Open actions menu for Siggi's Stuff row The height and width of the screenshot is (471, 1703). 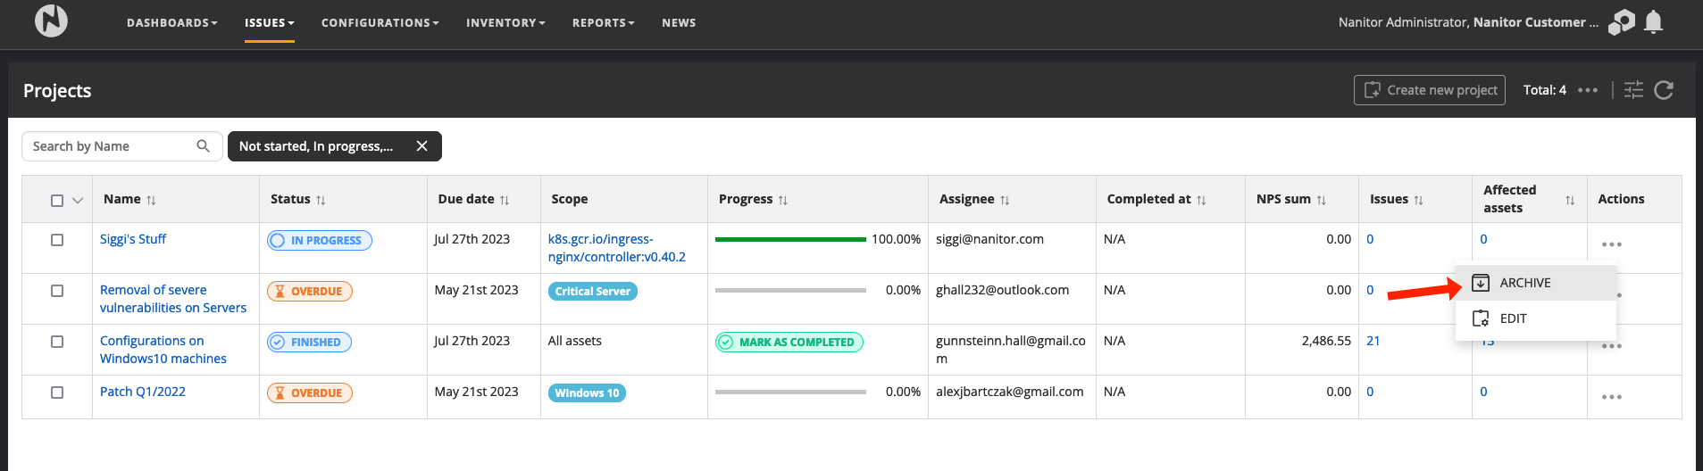pyautogui.click(x=1611, y=244)
